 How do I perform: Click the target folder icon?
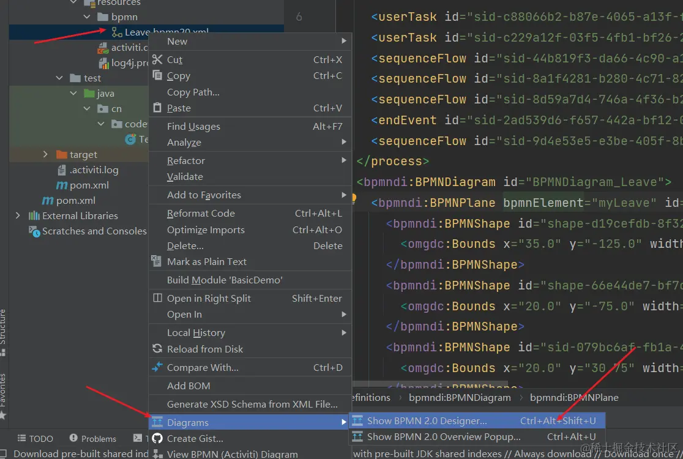[x=62, y=154]
